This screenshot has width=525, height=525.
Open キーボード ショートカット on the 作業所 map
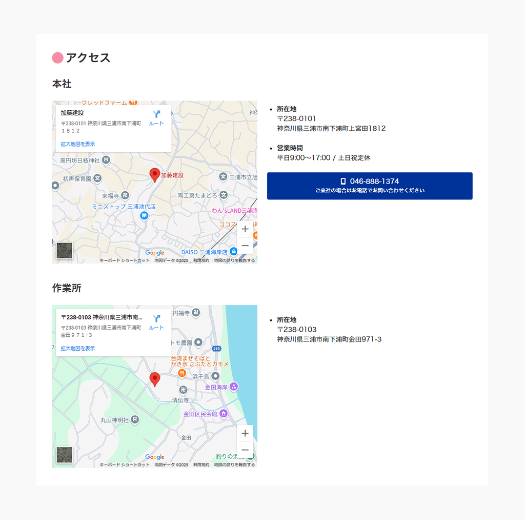(125, 465)
